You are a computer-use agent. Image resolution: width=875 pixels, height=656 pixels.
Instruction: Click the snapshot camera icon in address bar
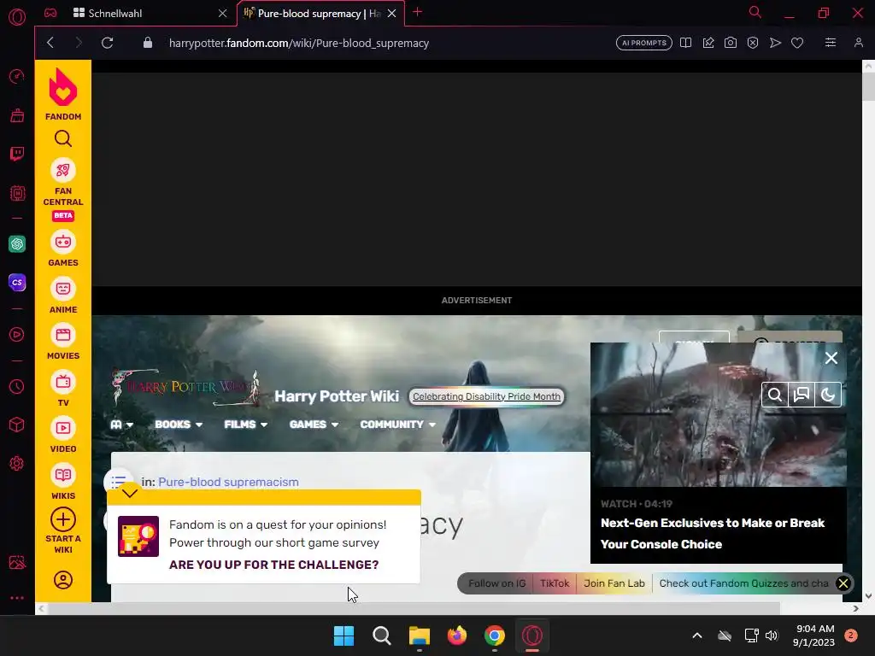[x=730, y=43]
